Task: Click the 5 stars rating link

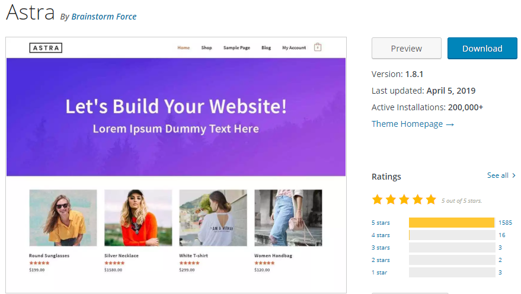Action: pos(381,223)
